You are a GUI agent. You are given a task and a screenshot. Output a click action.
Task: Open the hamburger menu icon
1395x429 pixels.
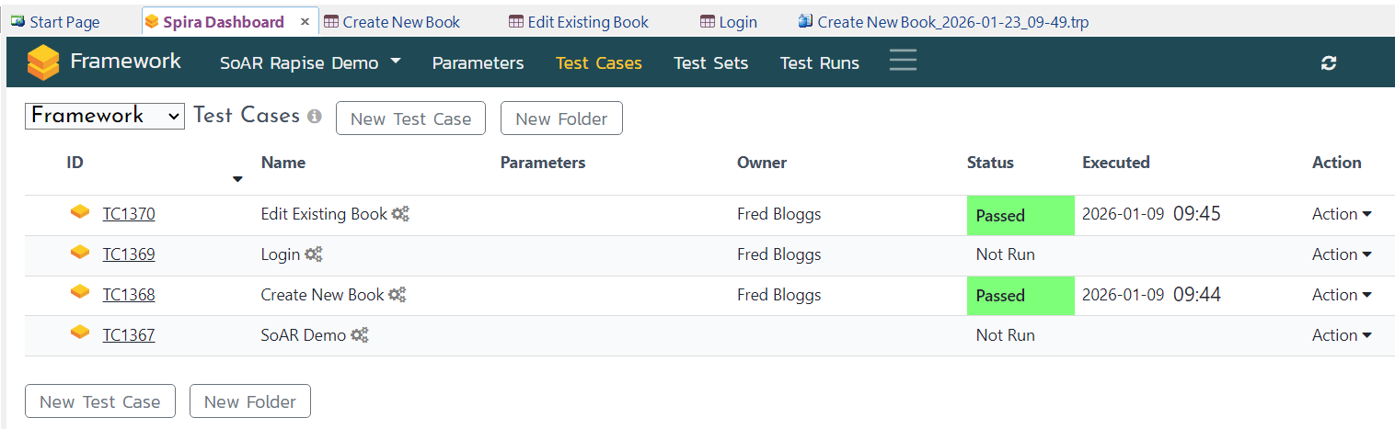[903, 61]
